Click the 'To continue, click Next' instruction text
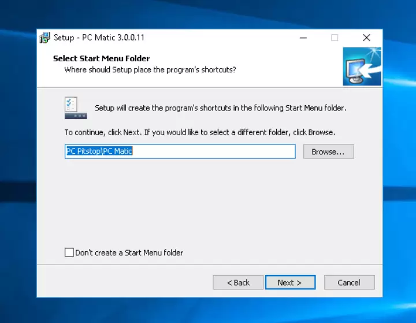 click(x=200, y=132)
